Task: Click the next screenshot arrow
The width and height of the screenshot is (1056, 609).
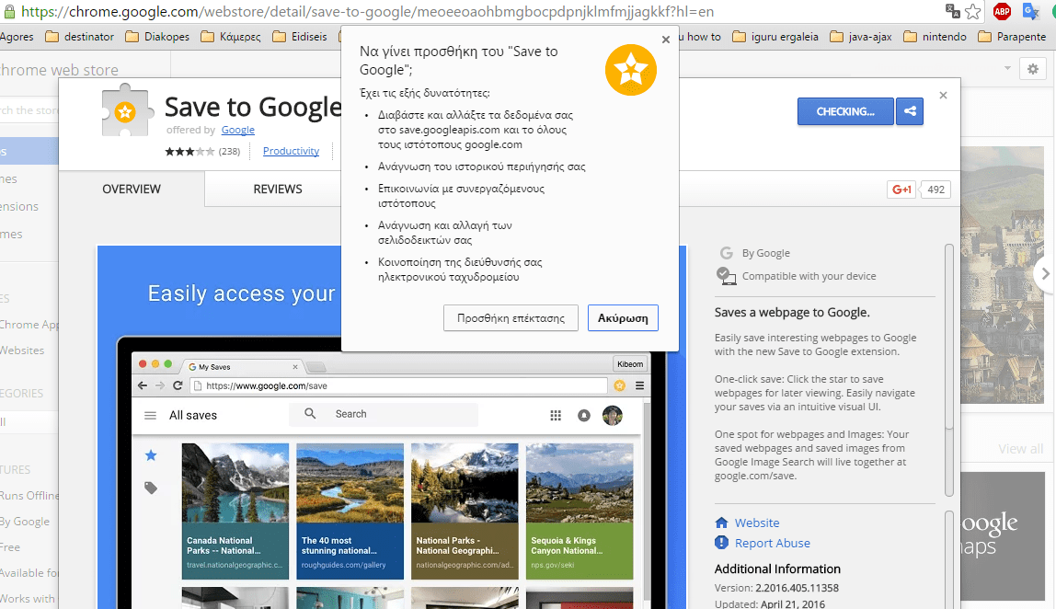Action: 1043,273
